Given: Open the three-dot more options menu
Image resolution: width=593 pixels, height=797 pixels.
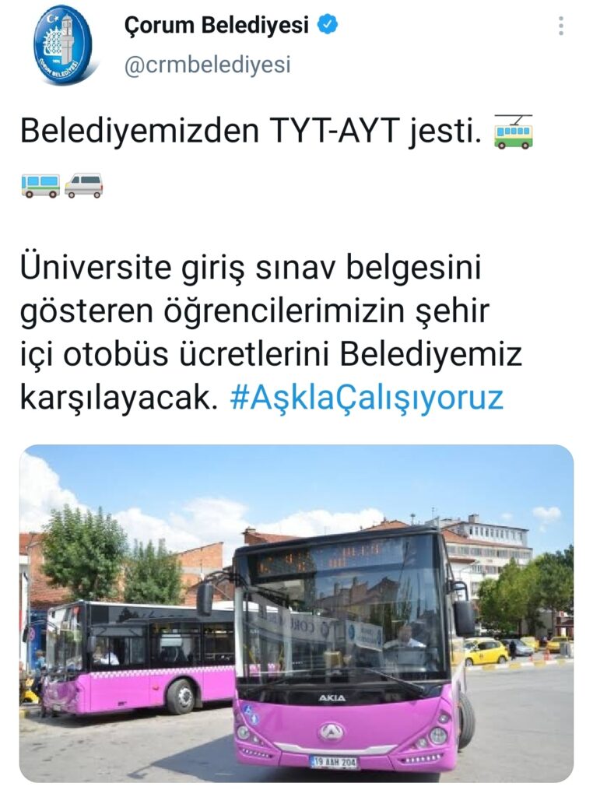Looking at the screenshot, I should (x=561, y=26).
